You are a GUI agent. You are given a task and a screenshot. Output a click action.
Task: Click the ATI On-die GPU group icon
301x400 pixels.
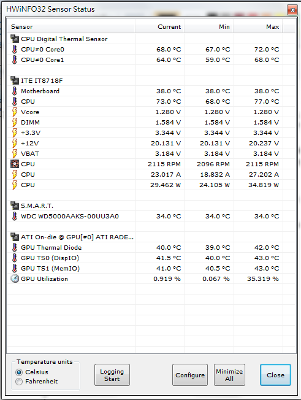[15, 237]
